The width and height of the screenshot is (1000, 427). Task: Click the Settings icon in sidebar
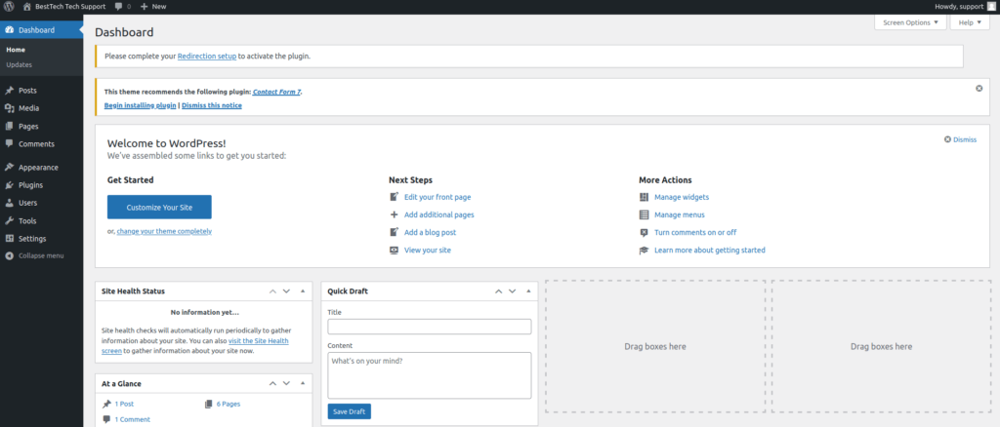pos(10,239)
